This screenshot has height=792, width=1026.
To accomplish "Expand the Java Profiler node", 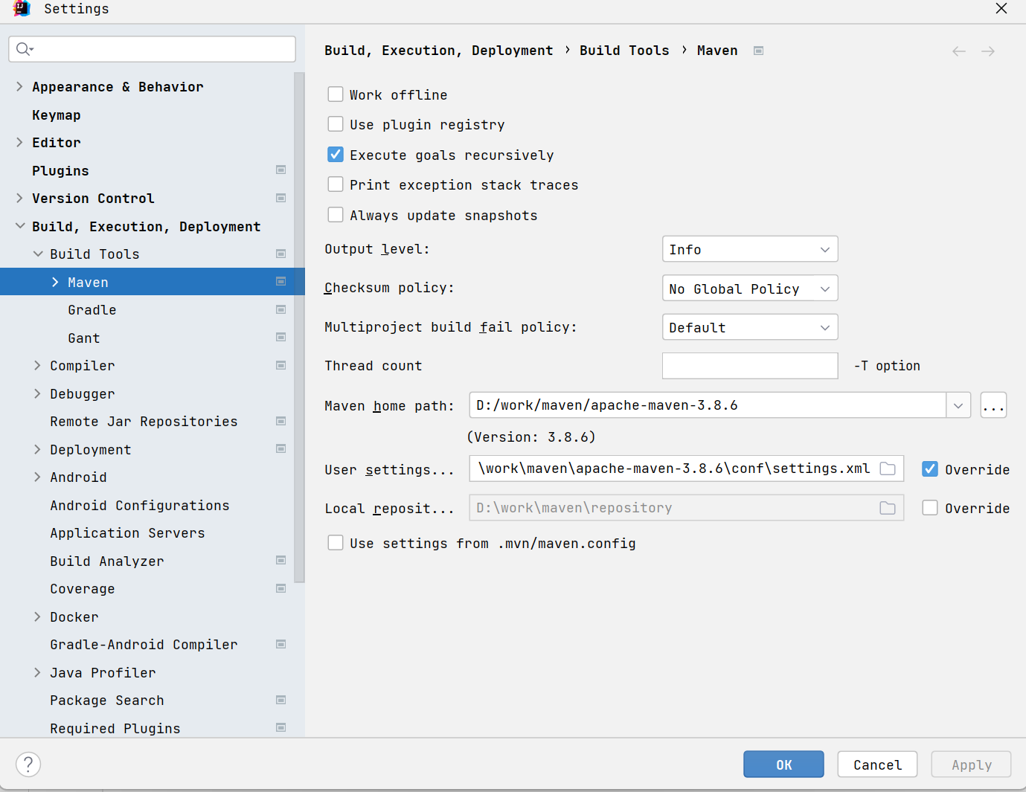I will click(x=37, y=672).
